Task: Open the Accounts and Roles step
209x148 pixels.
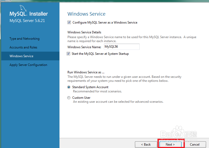Action: [23, 47]
